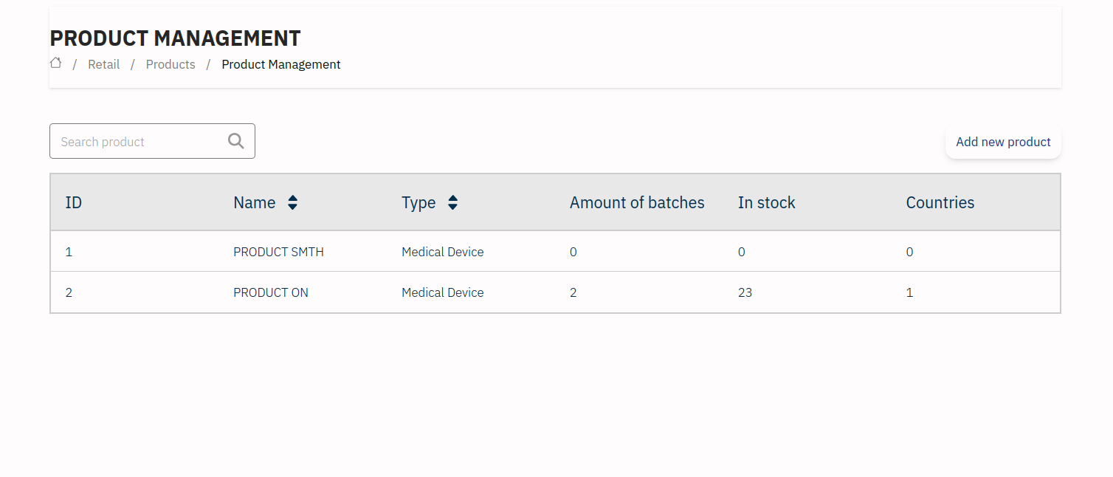Viewport: 1113px width, 477px height.
Task: Click Medical Device type for PRODUCT SMTH
Action: [442, 252]
